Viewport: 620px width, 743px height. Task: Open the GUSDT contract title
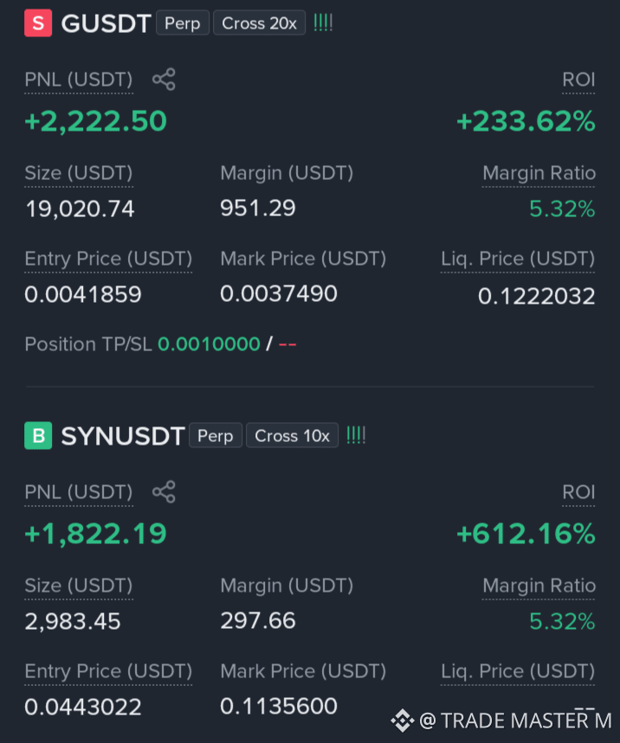coord(107,23)
